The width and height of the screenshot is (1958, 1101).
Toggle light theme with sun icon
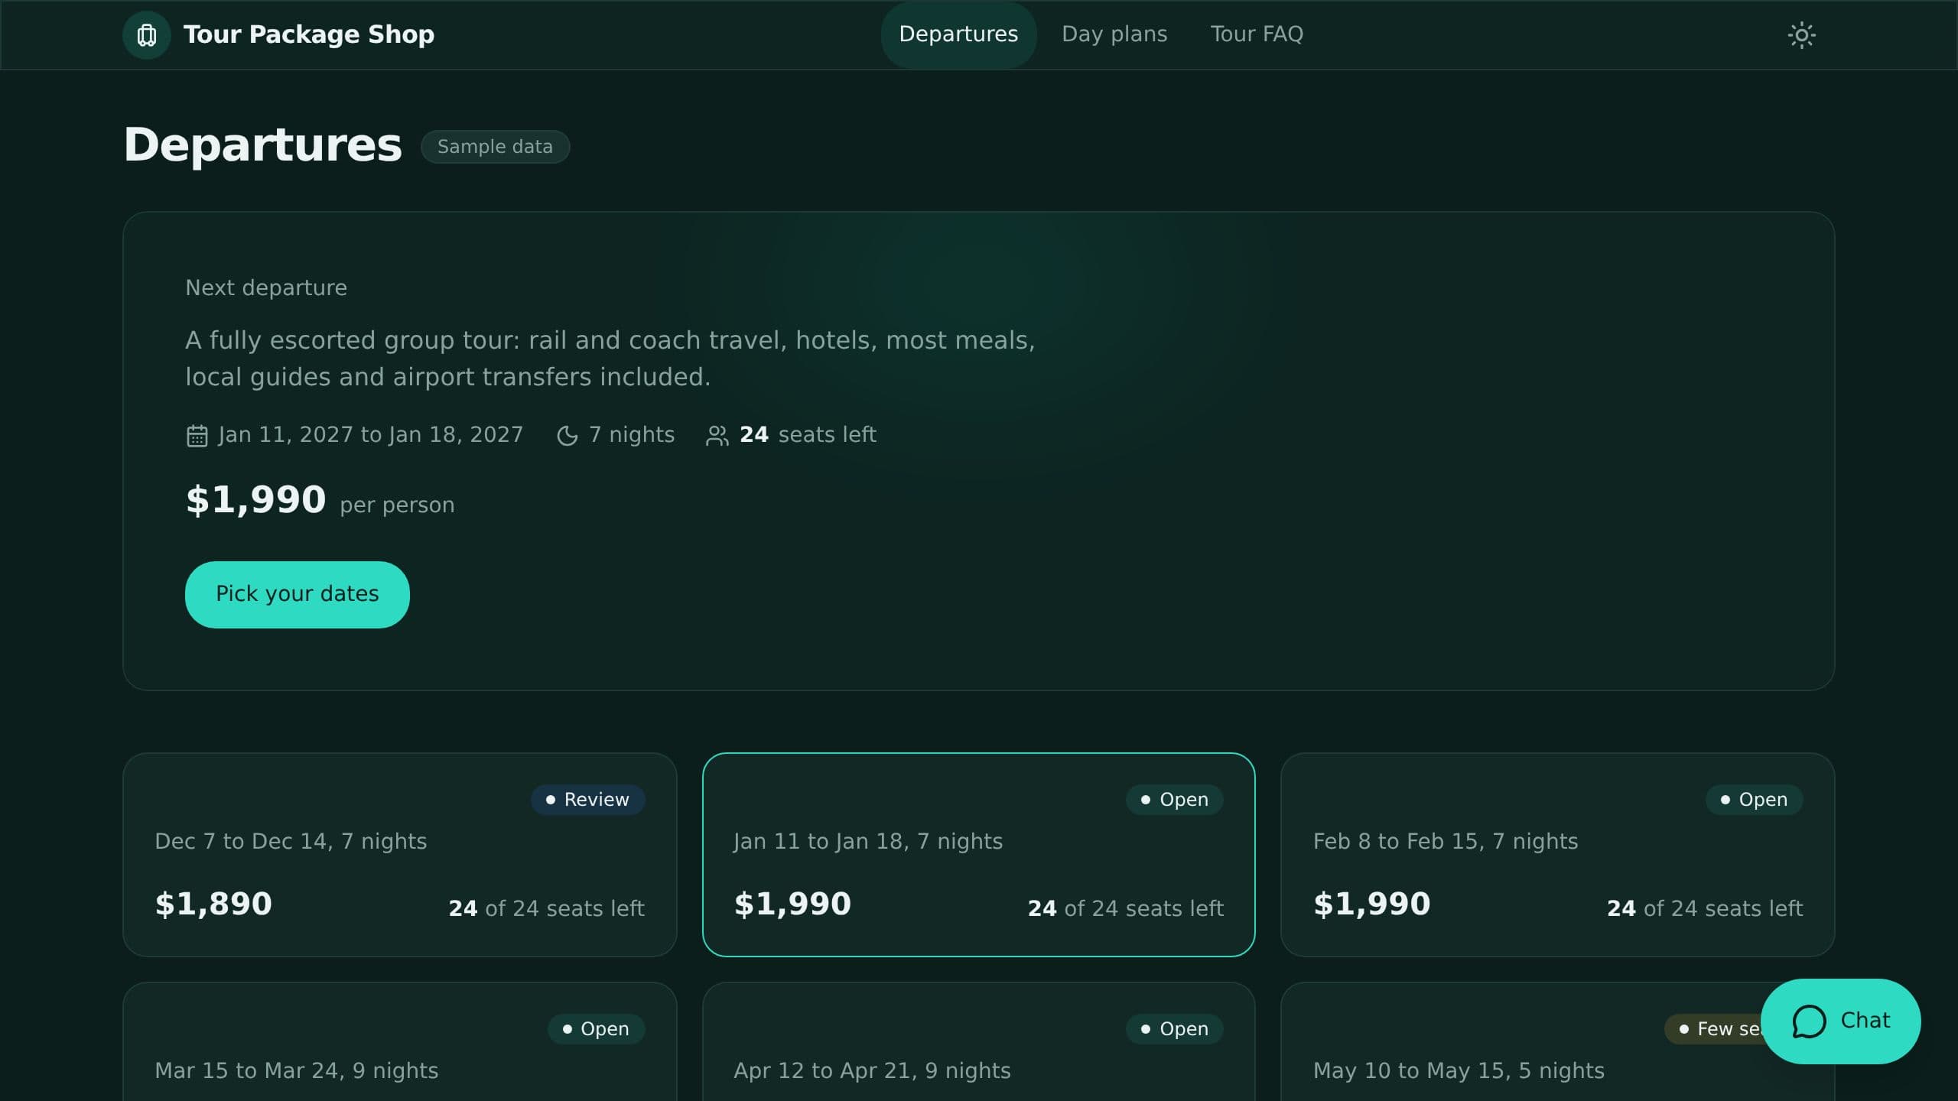[1801, 34]
